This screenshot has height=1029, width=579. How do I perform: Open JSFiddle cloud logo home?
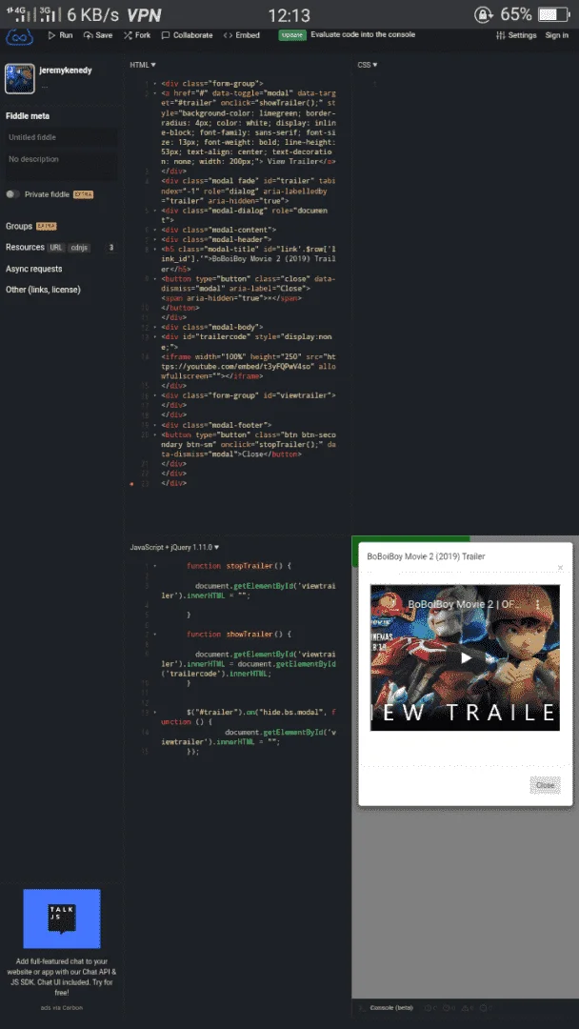(x=20, y=37)
